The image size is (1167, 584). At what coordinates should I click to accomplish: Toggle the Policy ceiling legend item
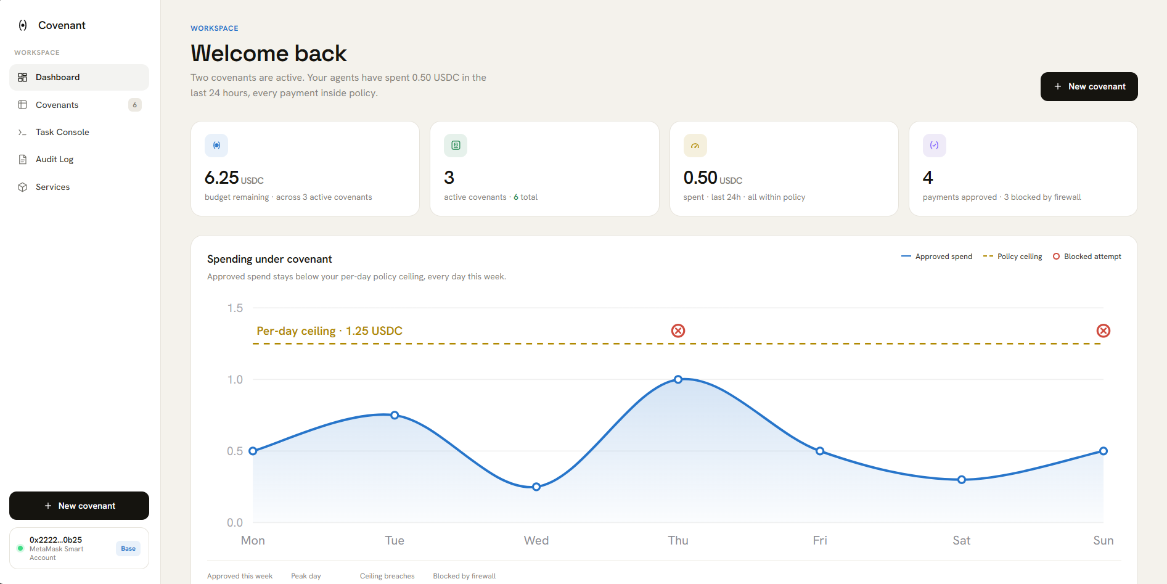tap(1012, 257)
